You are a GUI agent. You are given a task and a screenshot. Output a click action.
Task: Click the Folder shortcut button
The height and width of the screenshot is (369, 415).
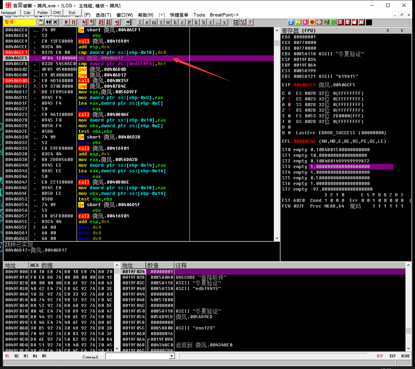coord(43,13)
